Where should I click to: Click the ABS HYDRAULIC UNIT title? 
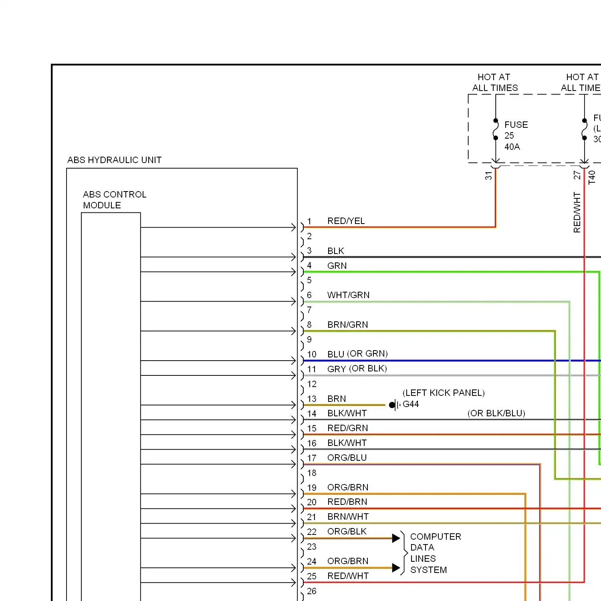tap(114, 160)
